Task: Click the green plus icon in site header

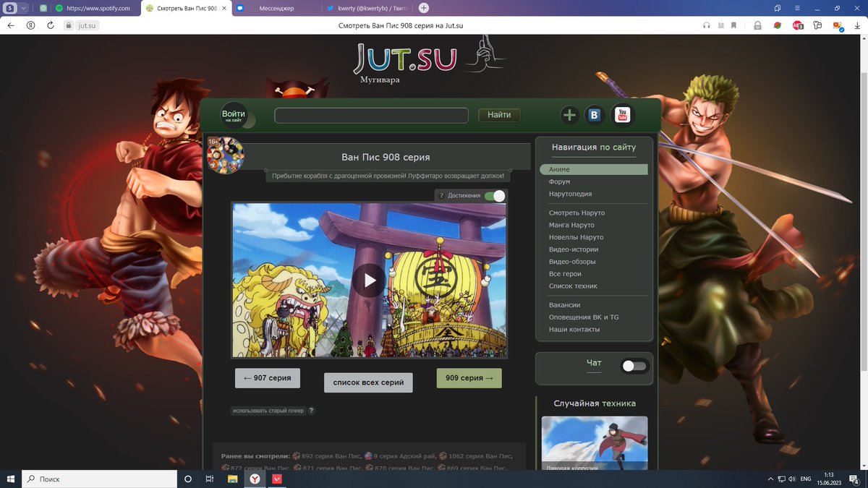Action: tap(569, 115)
